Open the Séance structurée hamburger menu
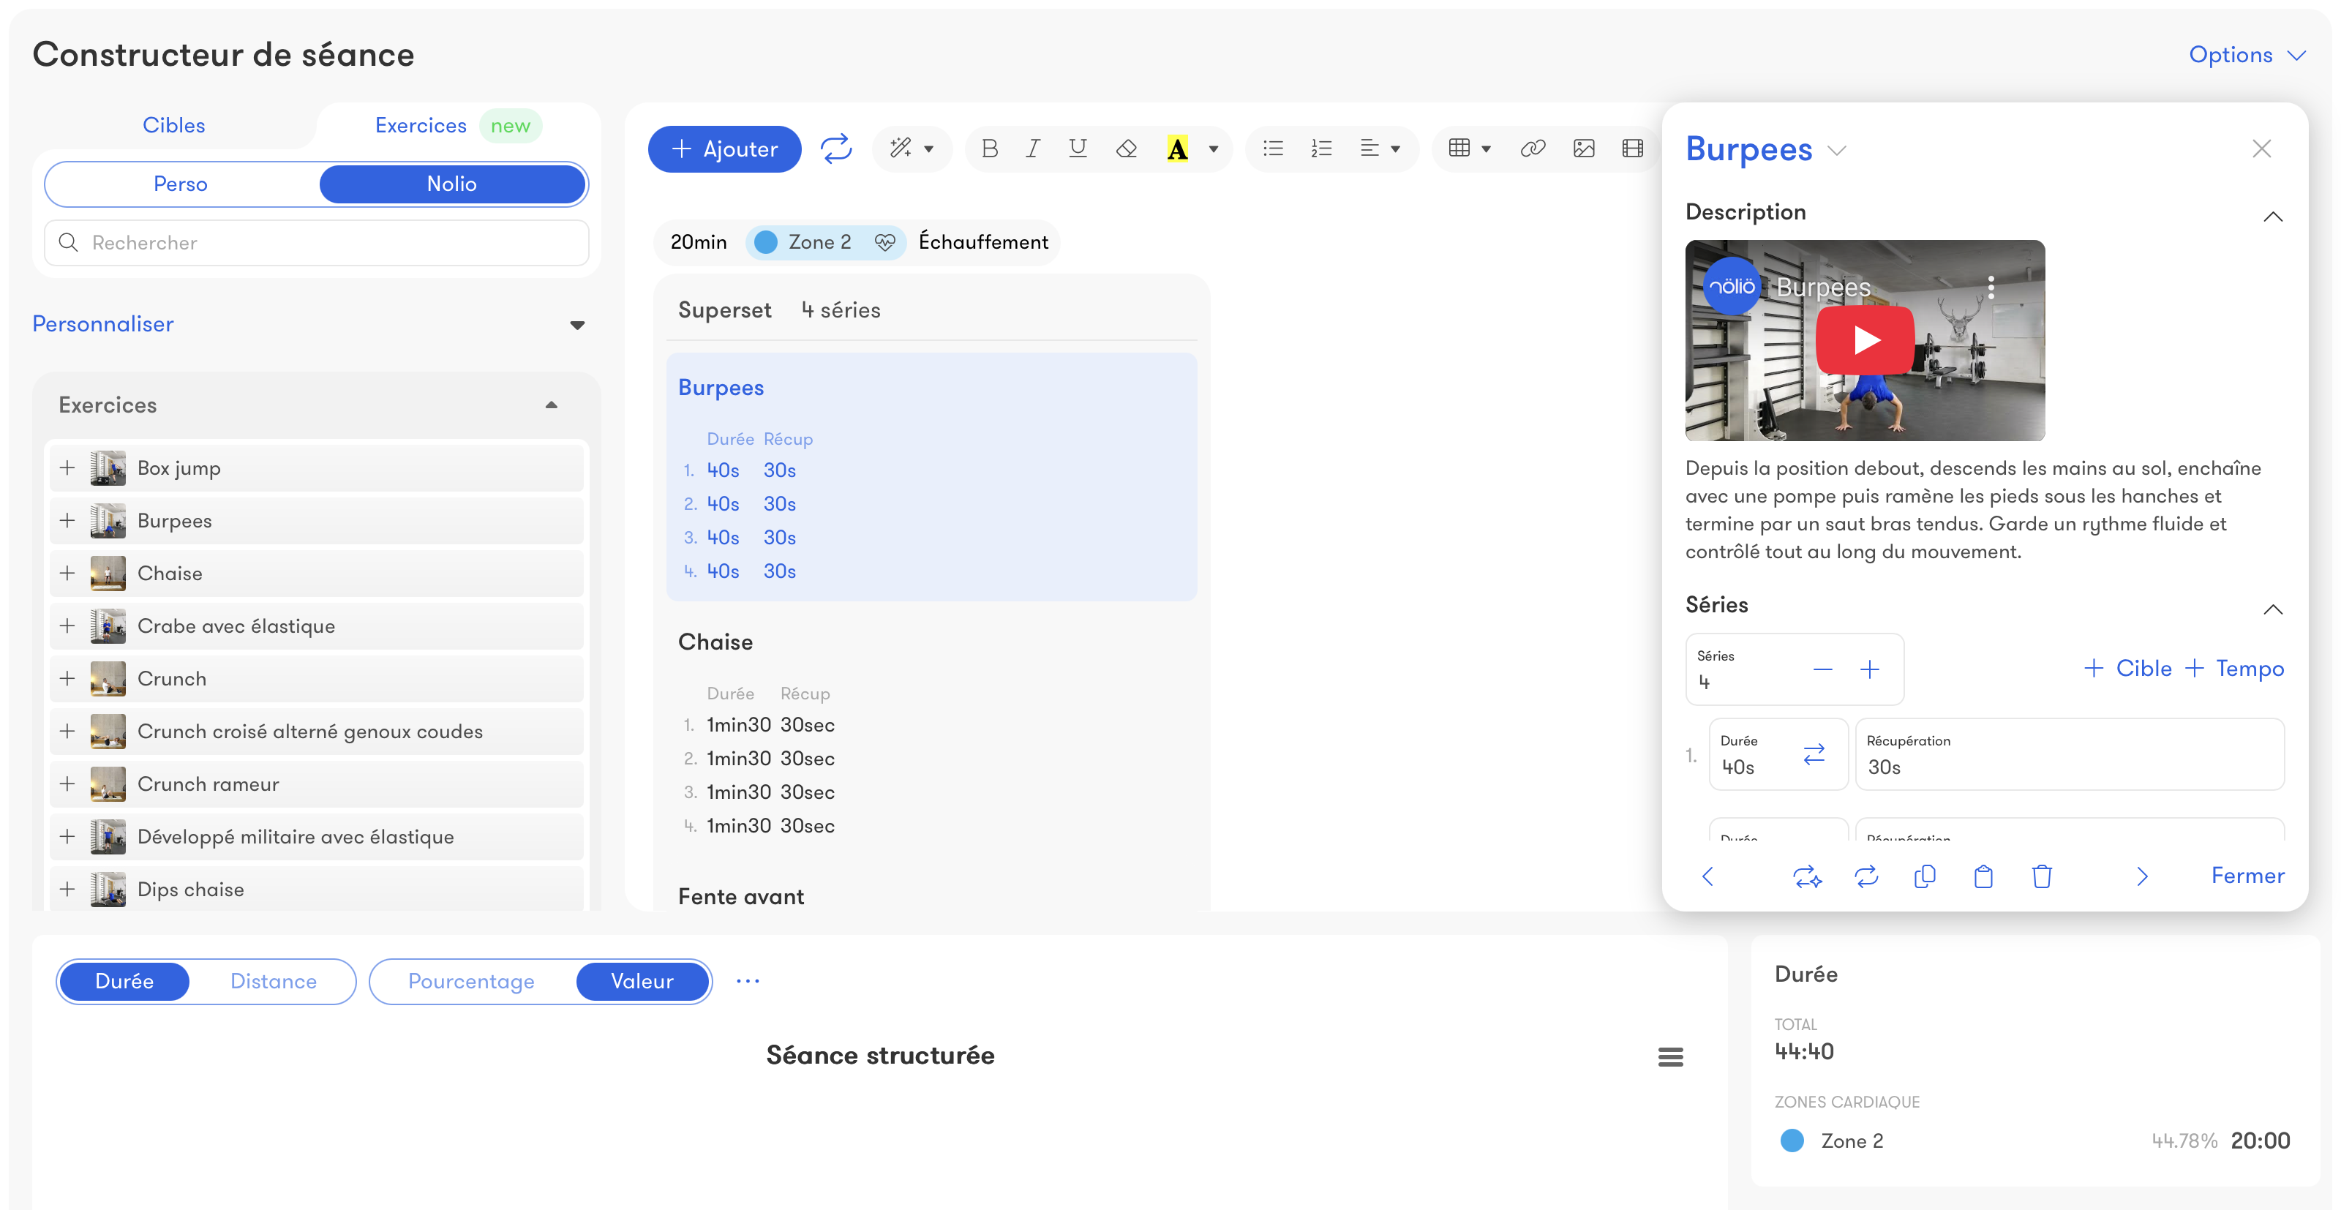This screenshot has width=2341, height=1210. pos(1670,1056)
